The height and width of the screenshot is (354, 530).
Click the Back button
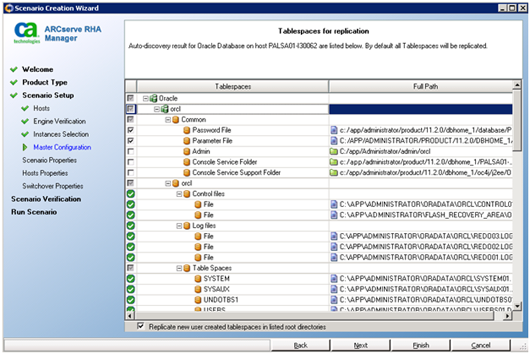click(x=301, y=345)
